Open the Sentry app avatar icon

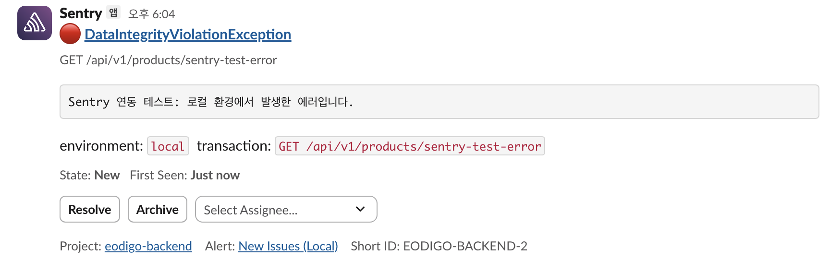[x=35, y=23]
